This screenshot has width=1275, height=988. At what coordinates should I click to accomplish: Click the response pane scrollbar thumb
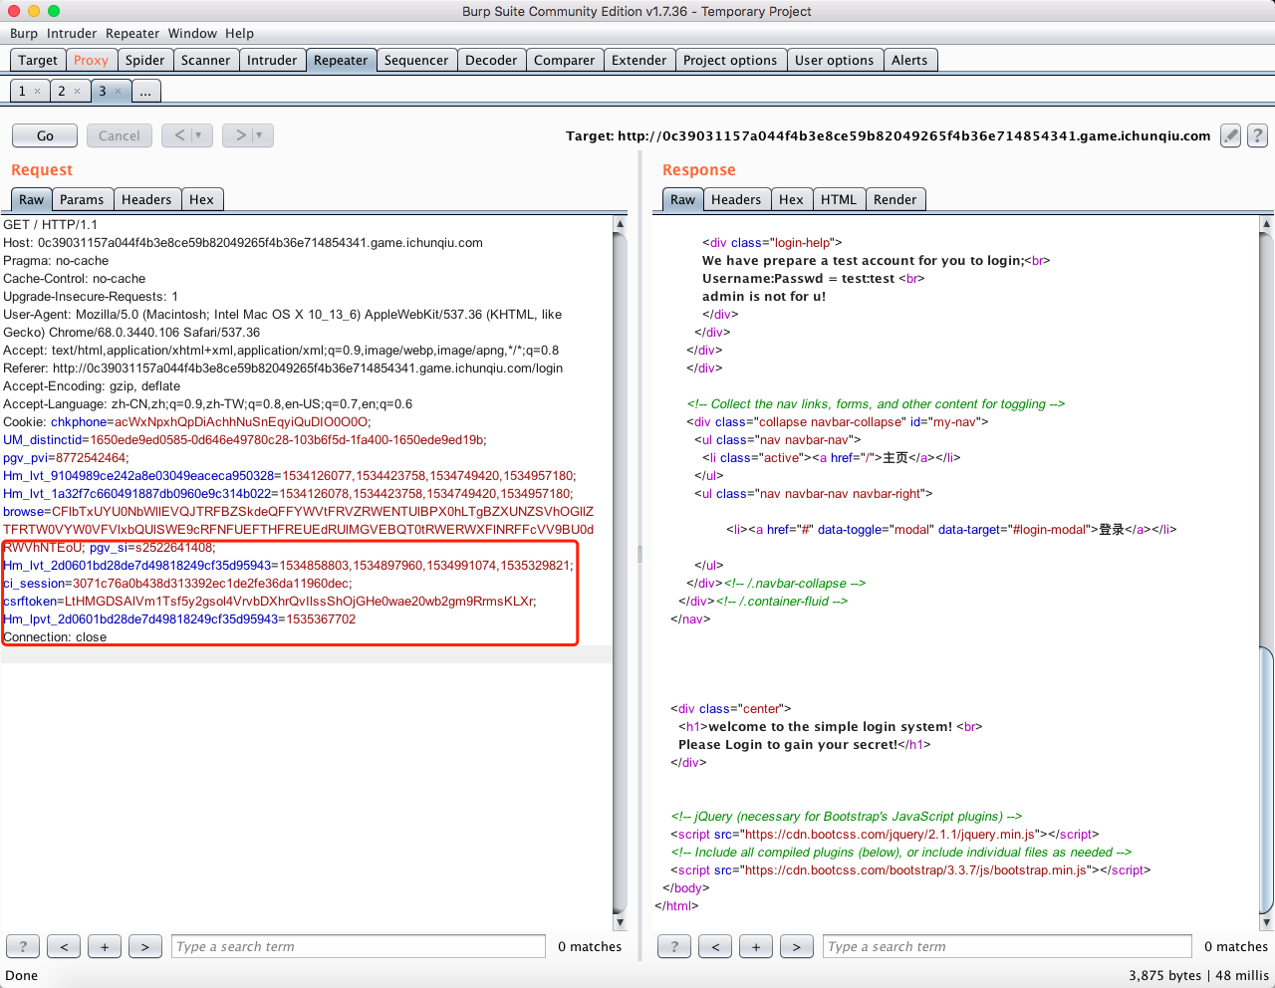click(1266, 780)
